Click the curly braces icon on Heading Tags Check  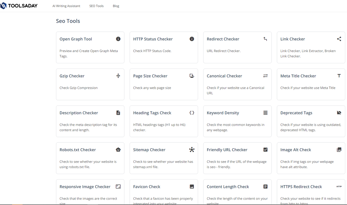point(192,113)
